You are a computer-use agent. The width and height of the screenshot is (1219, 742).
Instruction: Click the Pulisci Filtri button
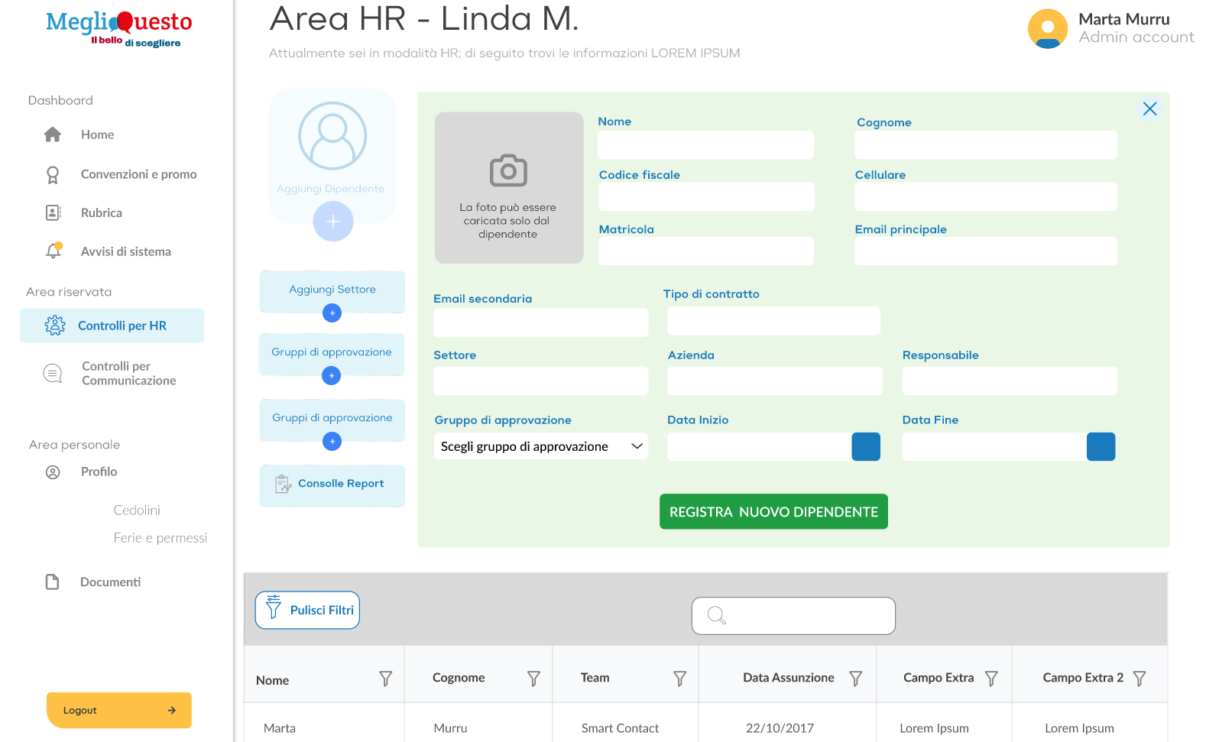[307, 610]
